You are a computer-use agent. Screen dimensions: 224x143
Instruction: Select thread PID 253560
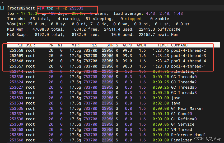coord(16,140)
